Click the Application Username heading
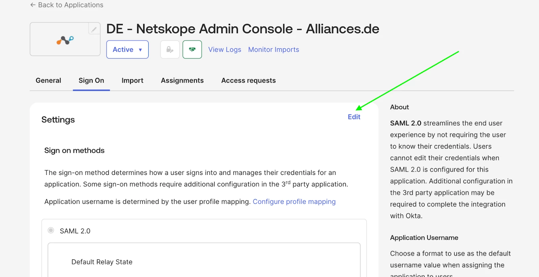 424,238
